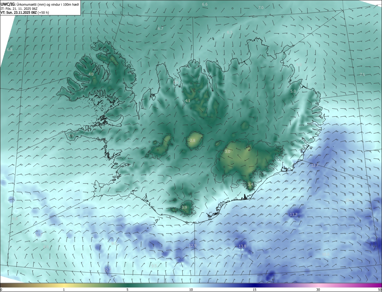Click the colorbar tick label 10

click(x=191, y=290)
